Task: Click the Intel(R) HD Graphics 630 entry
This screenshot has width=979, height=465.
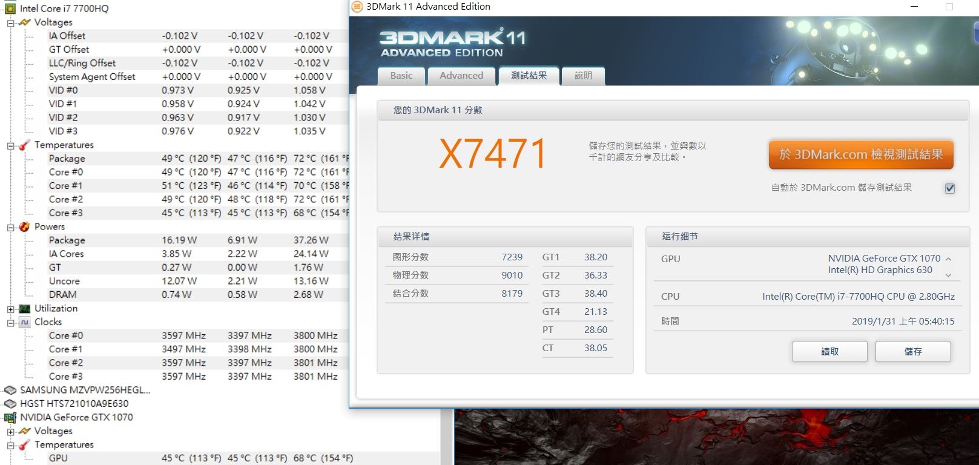Action: click(x=880, y=270)
